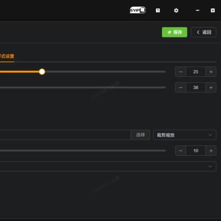This screenshot has height=221, width=221.
Task: Minimize the application window
Action: pyautogui.click(x=197, y=10)
